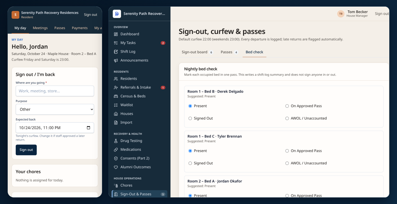Click the Sign-Out & Passes door icon
The image size is (397, 204).
[116, 194]
